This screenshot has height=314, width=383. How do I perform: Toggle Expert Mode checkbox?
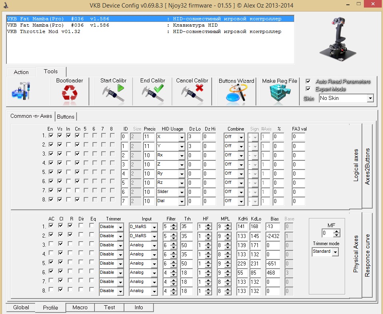point(308,89)
